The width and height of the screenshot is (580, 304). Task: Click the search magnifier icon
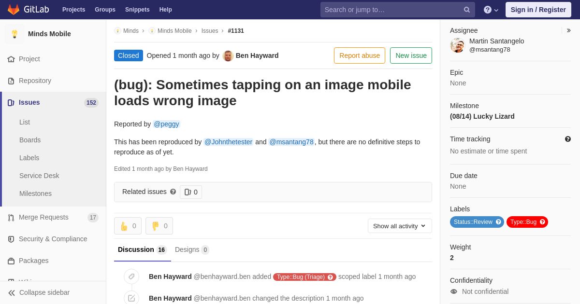[466, 10]
